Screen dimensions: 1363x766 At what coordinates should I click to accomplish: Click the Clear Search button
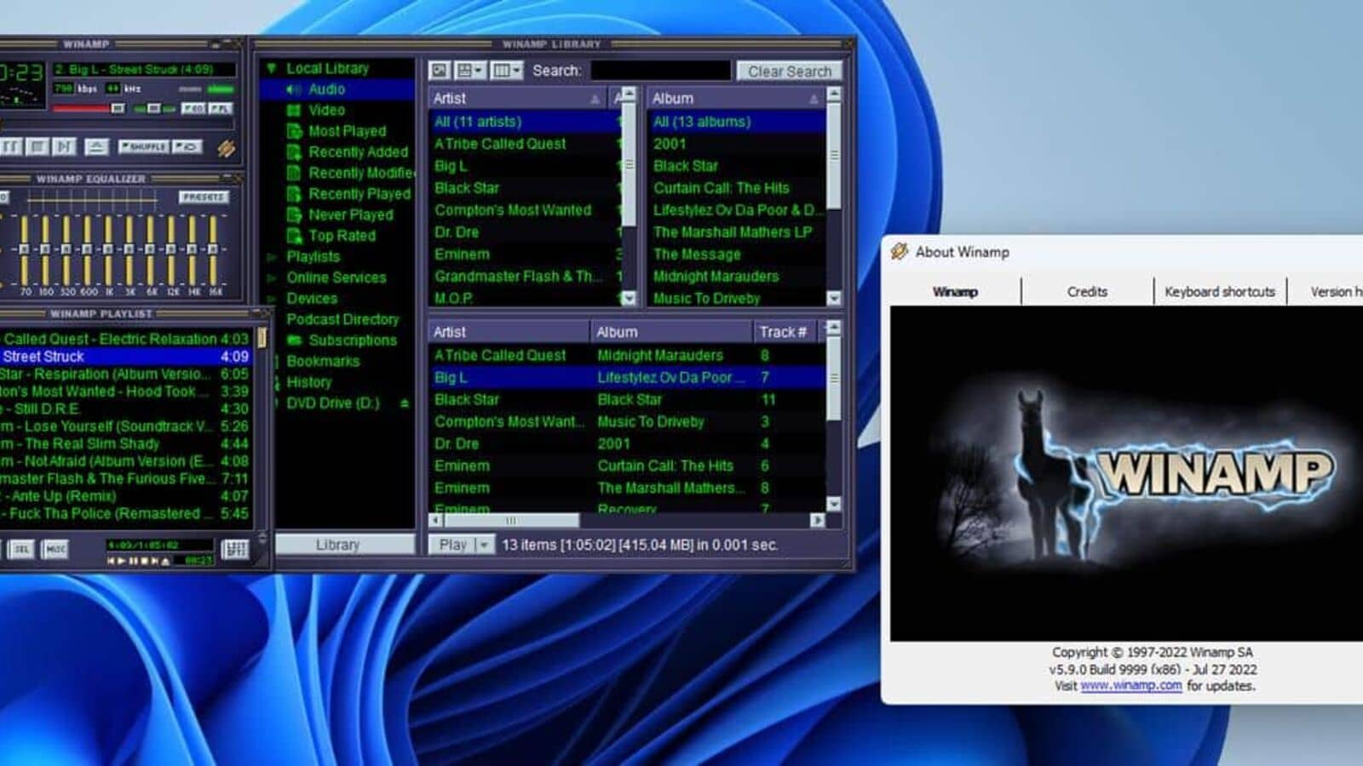(789, 71)
